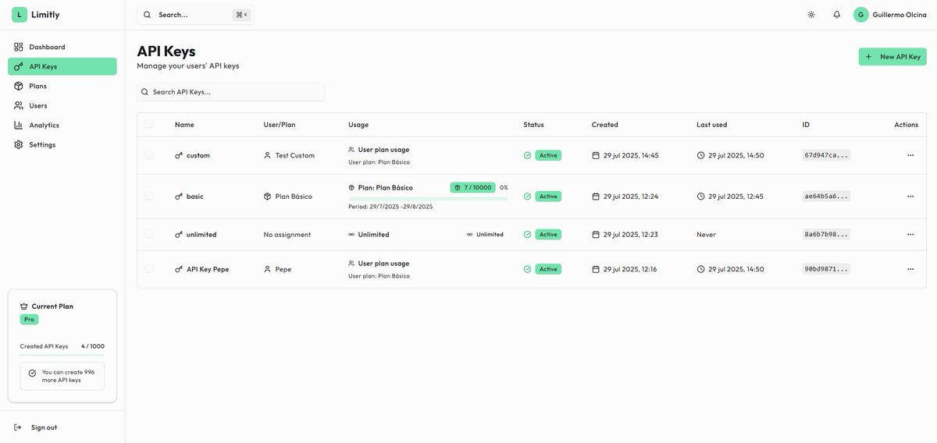Select API Keys in the sidebar

(x=62, y=66)
